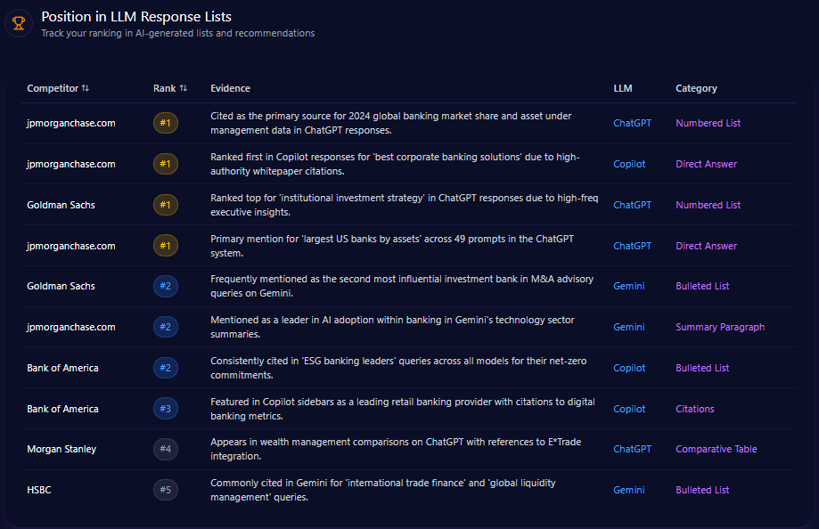Select the Morgan Stanley competitor name
819x529 pixels.
pyautogui.click(x=61, y=449)
